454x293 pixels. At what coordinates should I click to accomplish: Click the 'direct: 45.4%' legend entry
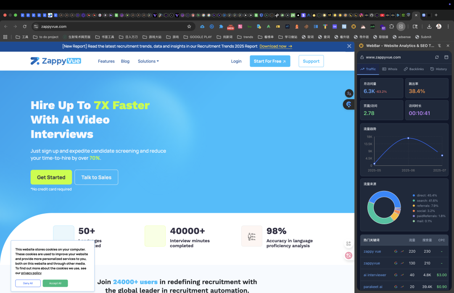coord(425,196)
